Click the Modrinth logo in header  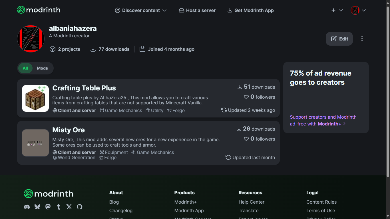[39, 10]
